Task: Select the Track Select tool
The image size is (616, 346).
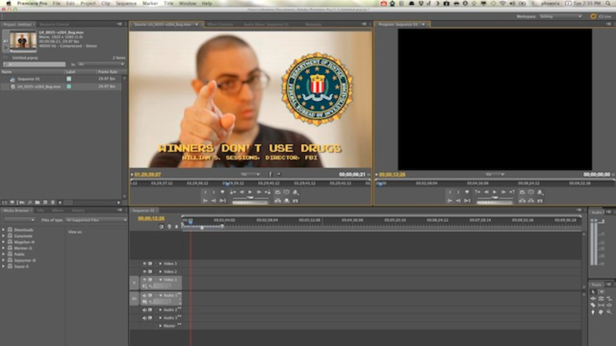Action: pos(601,292)
